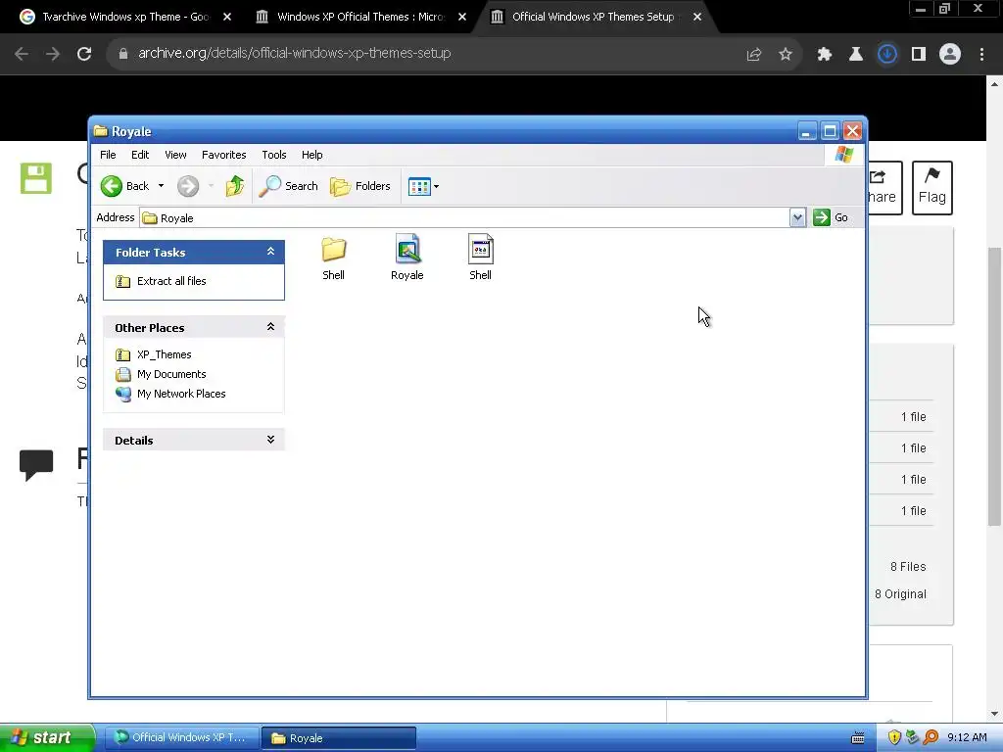Expand the Details panel

pos(270,440)
